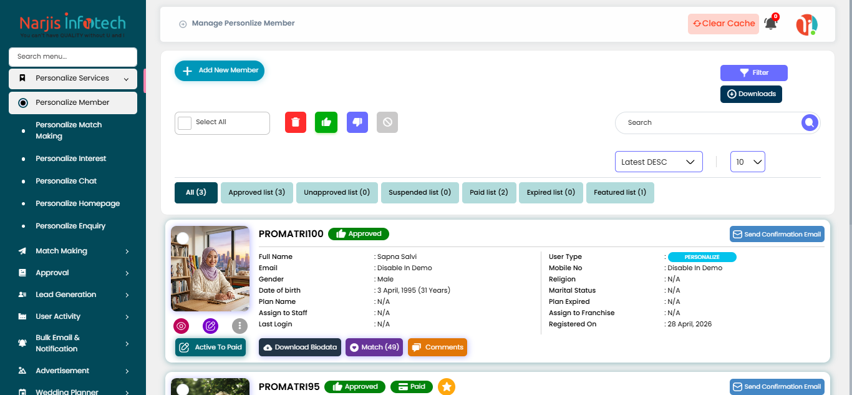852x395 pixels.
Task: Click the Clear Cache button
Action: [x=724, y=24]
